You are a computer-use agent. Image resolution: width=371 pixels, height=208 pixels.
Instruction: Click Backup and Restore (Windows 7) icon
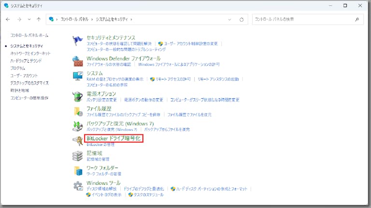[x=78, y=126]
